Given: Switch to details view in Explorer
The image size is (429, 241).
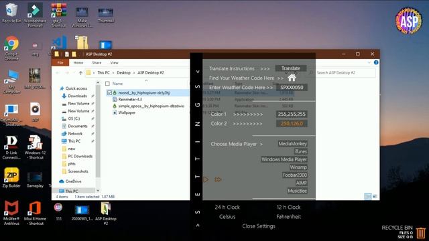Looking at the screenshot, I should coord(368,196).
